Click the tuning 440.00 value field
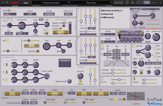 click(49, 14)
